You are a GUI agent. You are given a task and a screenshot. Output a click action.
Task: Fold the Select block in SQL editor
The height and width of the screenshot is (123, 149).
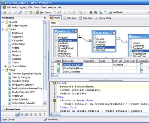[54, 83]
